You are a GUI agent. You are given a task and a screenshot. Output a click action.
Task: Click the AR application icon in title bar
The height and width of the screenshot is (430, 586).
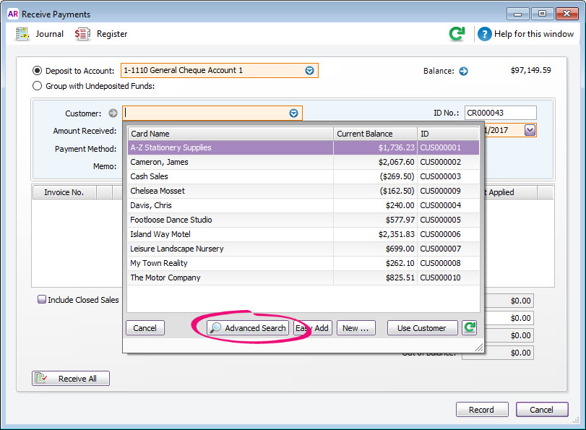[x=13, y=14]
